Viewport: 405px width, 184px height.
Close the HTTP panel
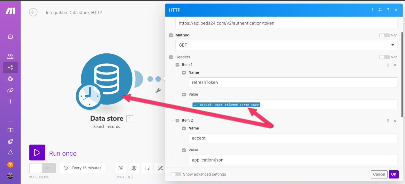tap(396, 10)
